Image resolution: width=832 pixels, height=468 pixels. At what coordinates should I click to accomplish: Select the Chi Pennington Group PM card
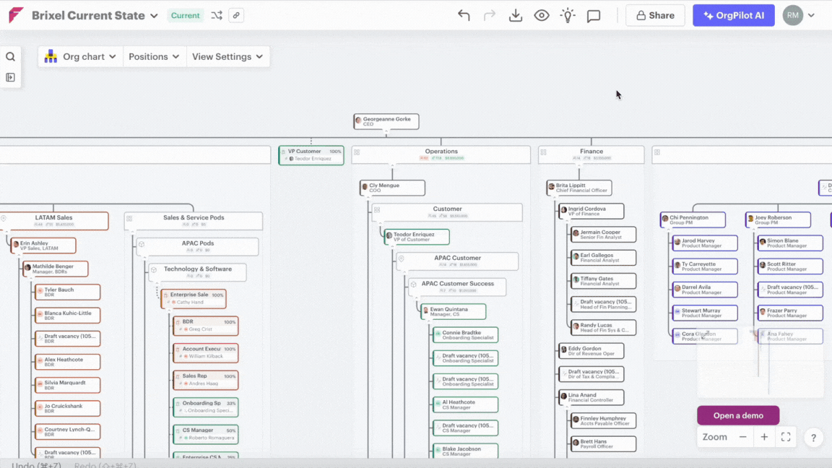click(x=693, y=220)
